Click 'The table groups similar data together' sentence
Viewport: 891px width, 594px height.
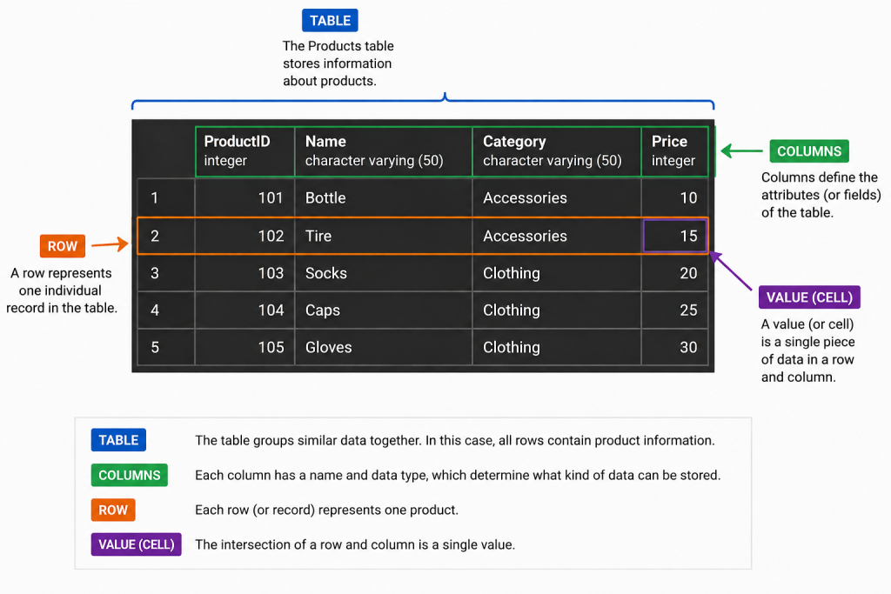[x=454, y=440]
